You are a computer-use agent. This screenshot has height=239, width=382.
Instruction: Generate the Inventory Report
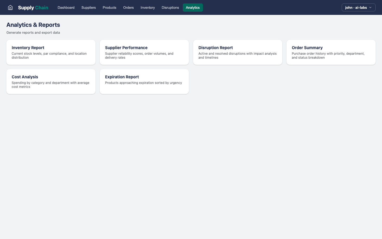[51, 52]
